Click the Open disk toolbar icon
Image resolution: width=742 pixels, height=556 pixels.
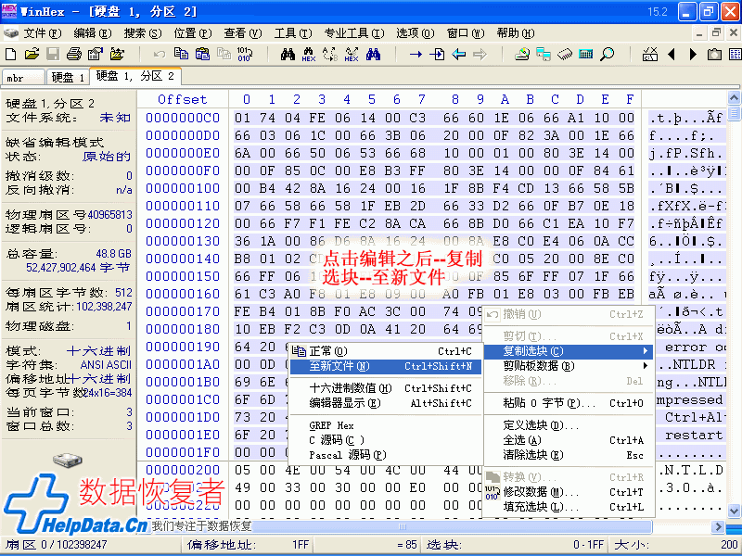click(522, 54)
